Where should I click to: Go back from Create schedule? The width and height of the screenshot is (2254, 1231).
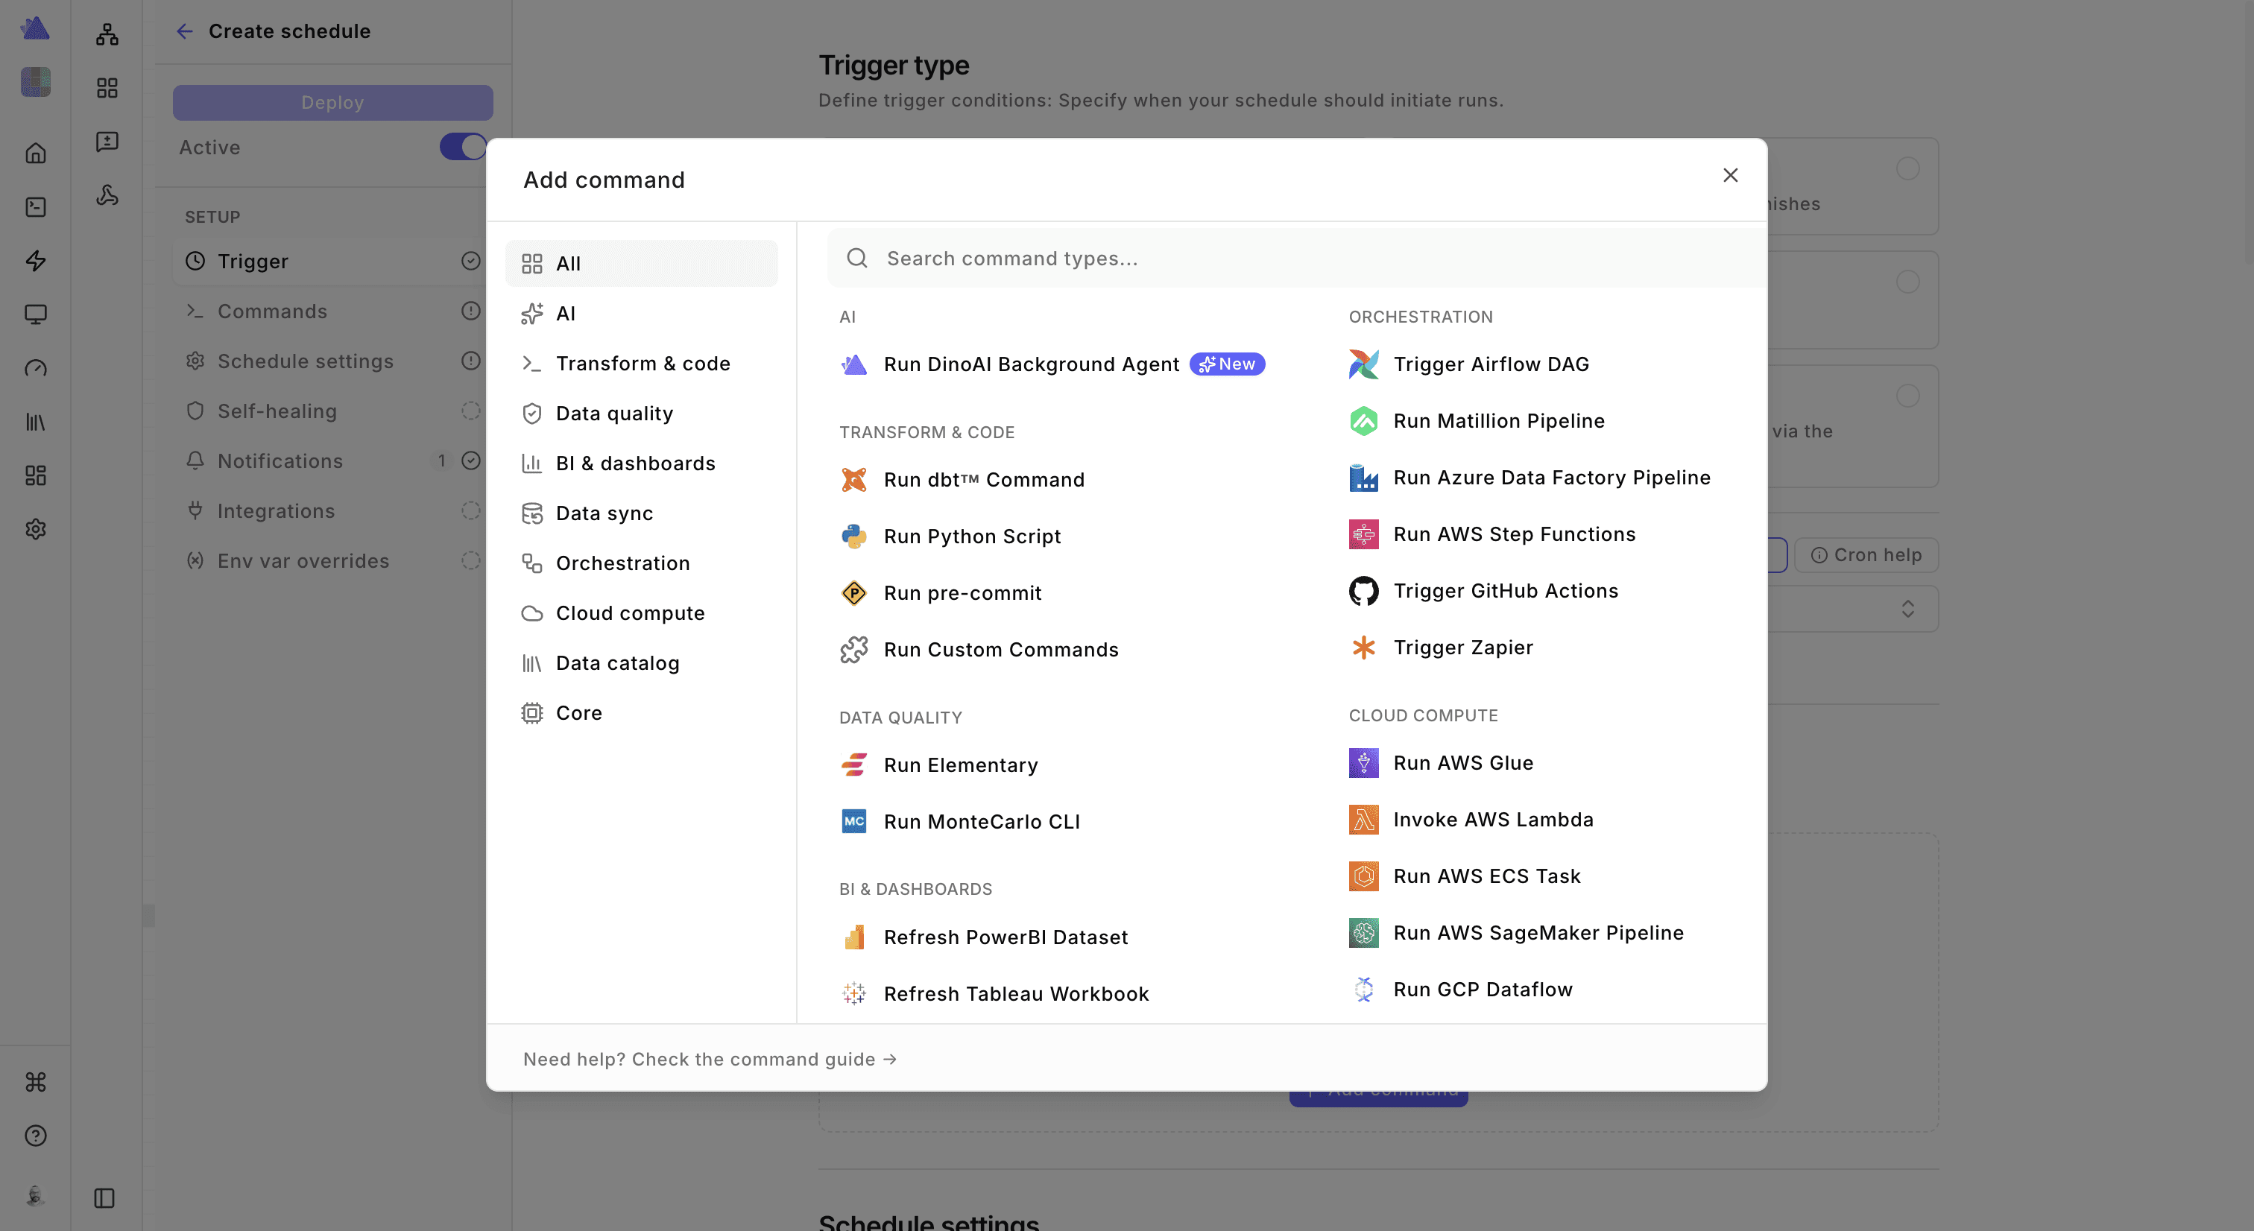[x=184, y=31]
